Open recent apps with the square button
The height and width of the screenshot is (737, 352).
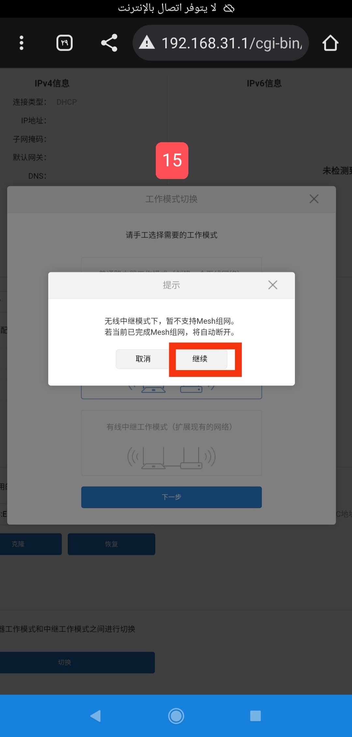click(256, 716)
